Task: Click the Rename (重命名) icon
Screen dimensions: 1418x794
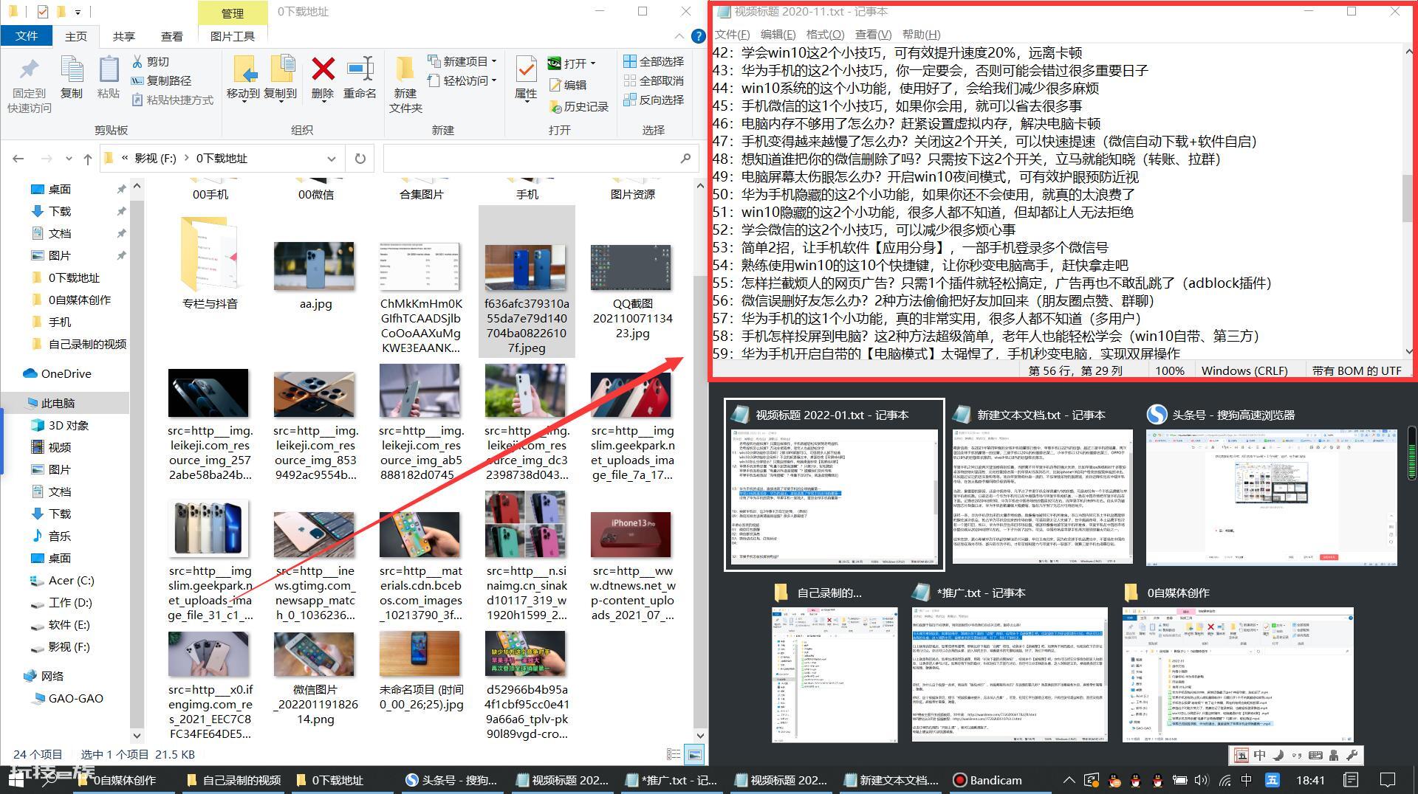Action: 360,69
